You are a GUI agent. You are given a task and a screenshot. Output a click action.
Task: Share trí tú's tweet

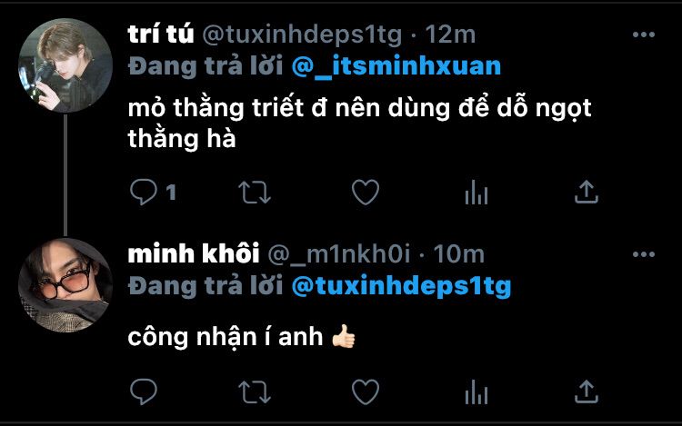(587, 192)
